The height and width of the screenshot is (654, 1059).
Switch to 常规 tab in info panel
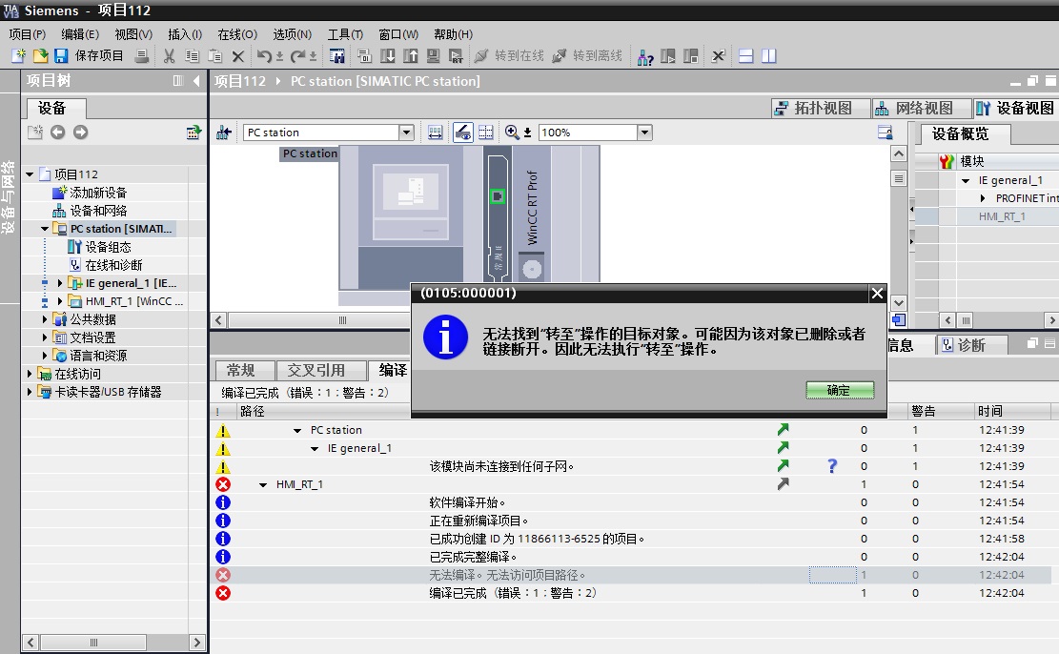pos(245,370)
